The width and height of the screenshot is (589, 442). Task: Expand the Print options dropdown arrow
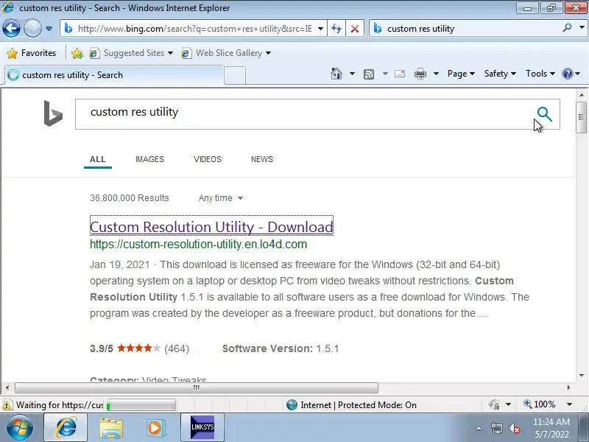(436, 74)
